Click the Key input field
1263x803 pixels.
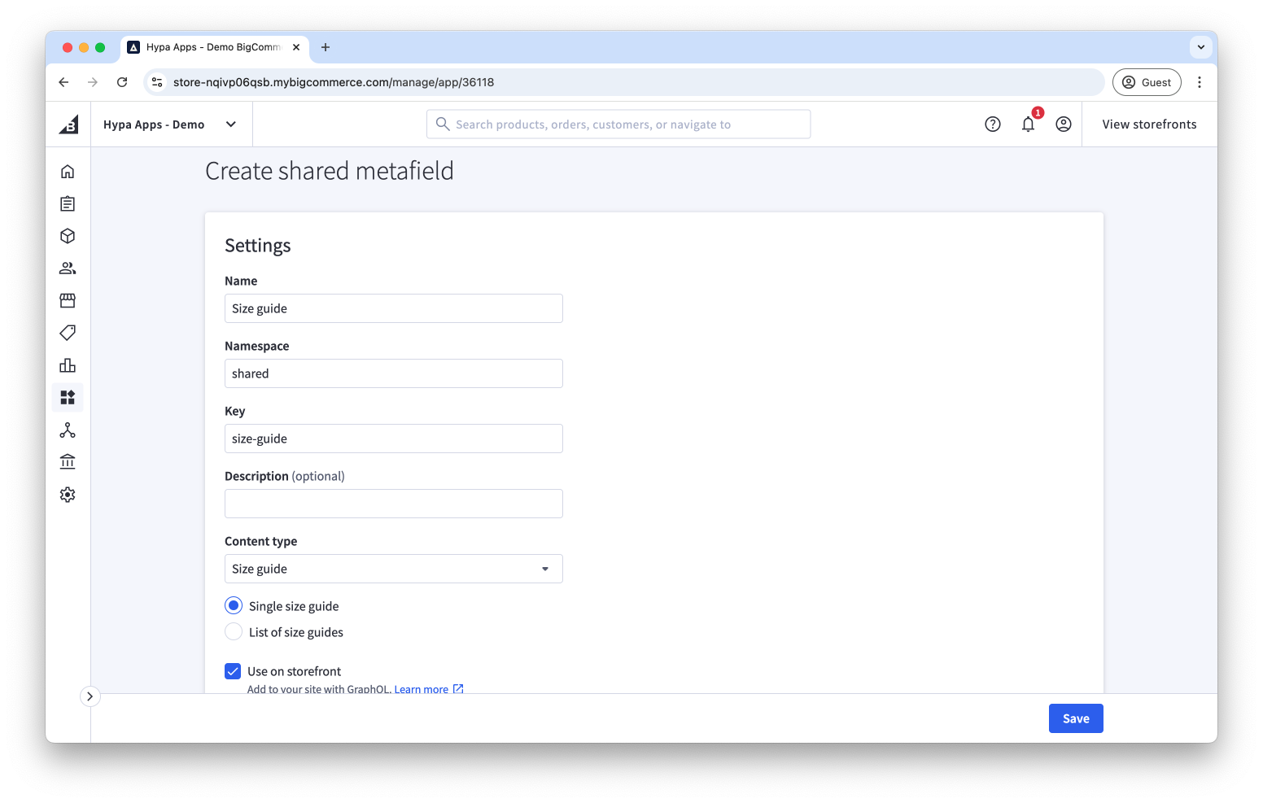point(394,439)
